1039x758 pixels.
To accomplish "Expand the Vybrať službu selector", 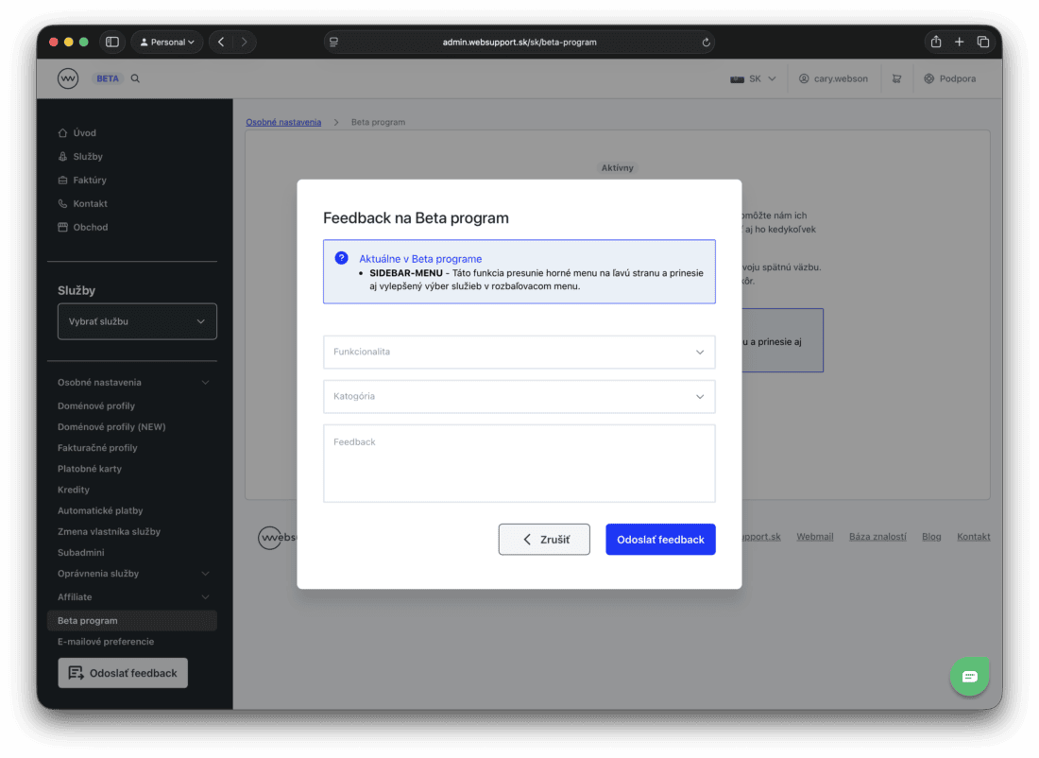I will [x=137, y=320].
